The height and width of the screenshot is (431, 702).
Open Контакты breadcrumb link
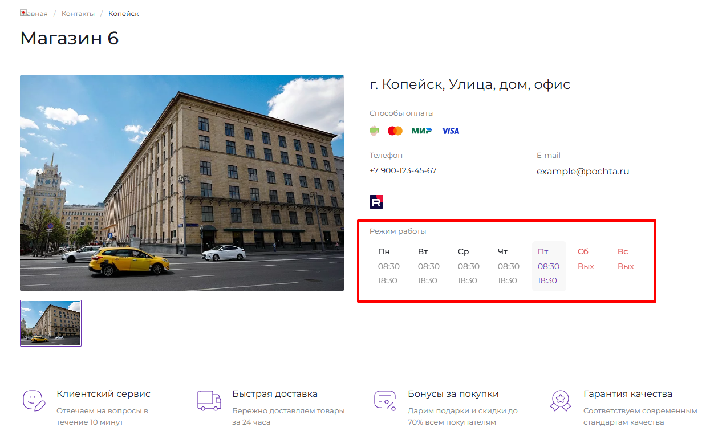[77, 14]
